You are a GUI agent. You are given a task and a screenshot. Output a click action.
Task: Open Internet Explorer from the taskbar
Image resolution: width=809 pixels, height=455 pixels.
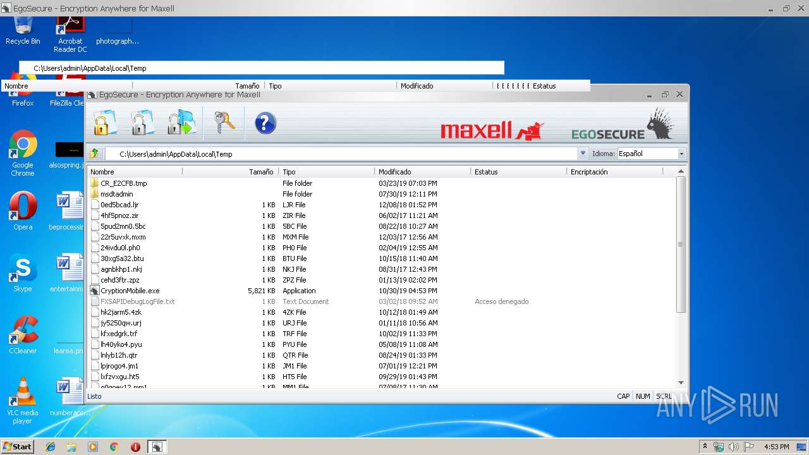pos(51,447)
